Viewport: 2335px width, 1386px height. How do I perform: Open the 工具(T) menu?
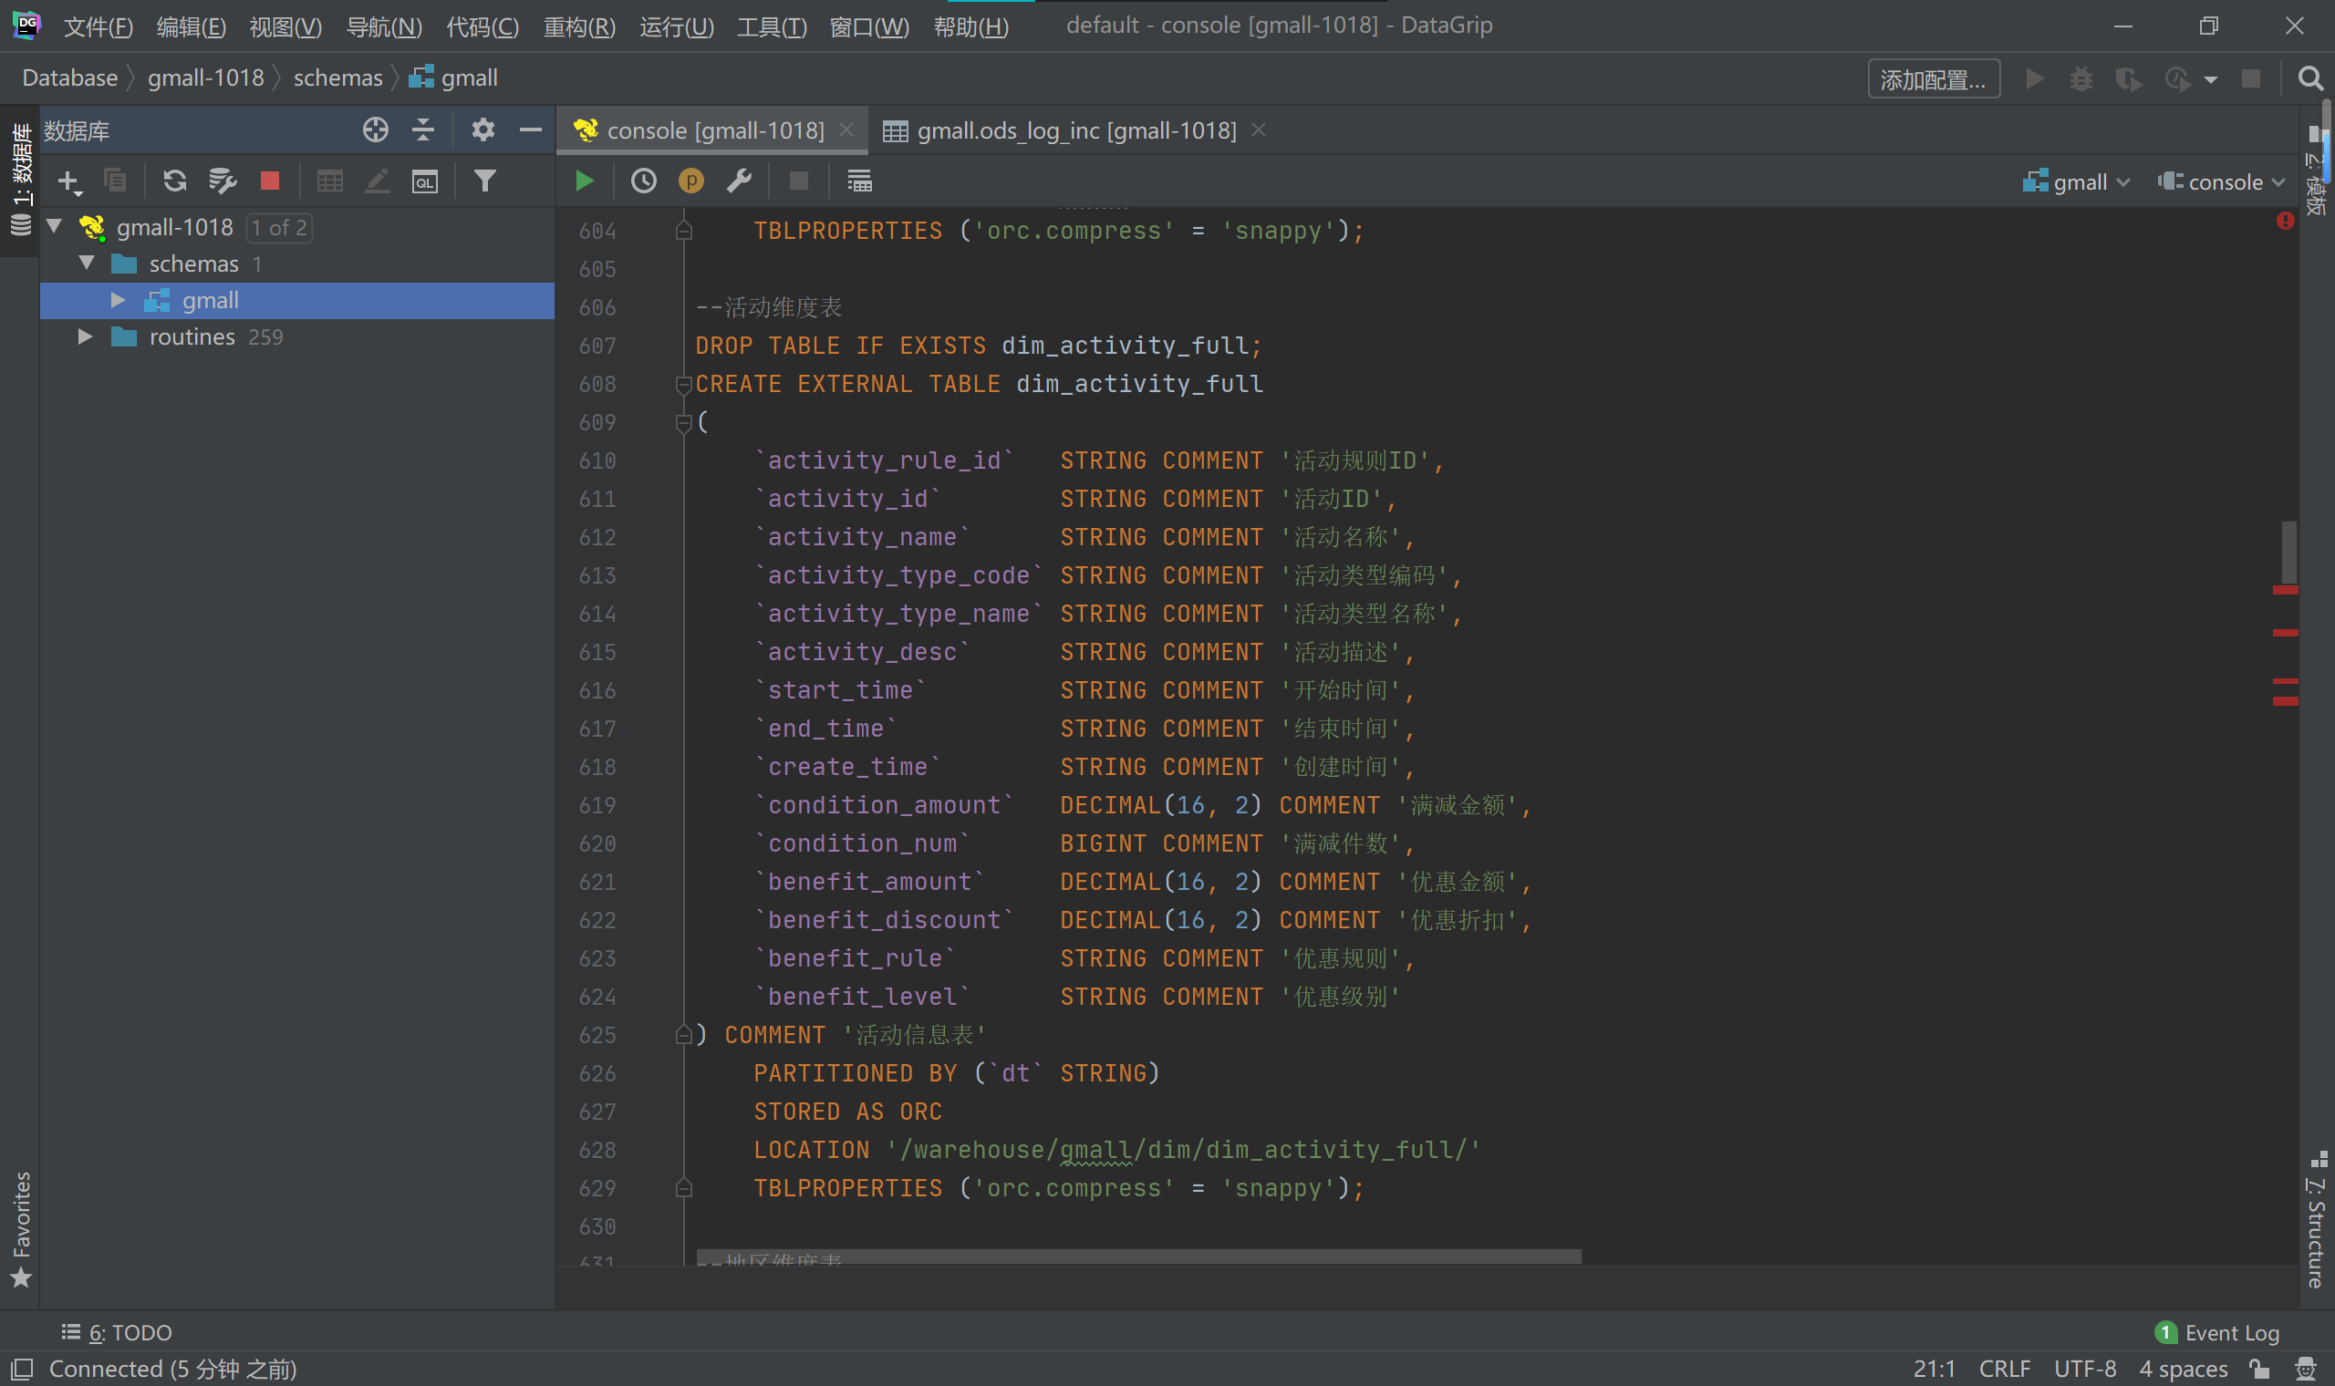click(772, 26)
